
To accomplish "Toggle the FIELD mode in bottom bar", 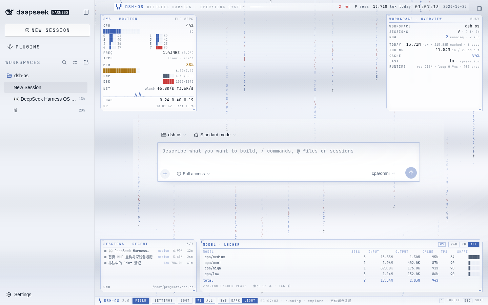I will (141, 301).
